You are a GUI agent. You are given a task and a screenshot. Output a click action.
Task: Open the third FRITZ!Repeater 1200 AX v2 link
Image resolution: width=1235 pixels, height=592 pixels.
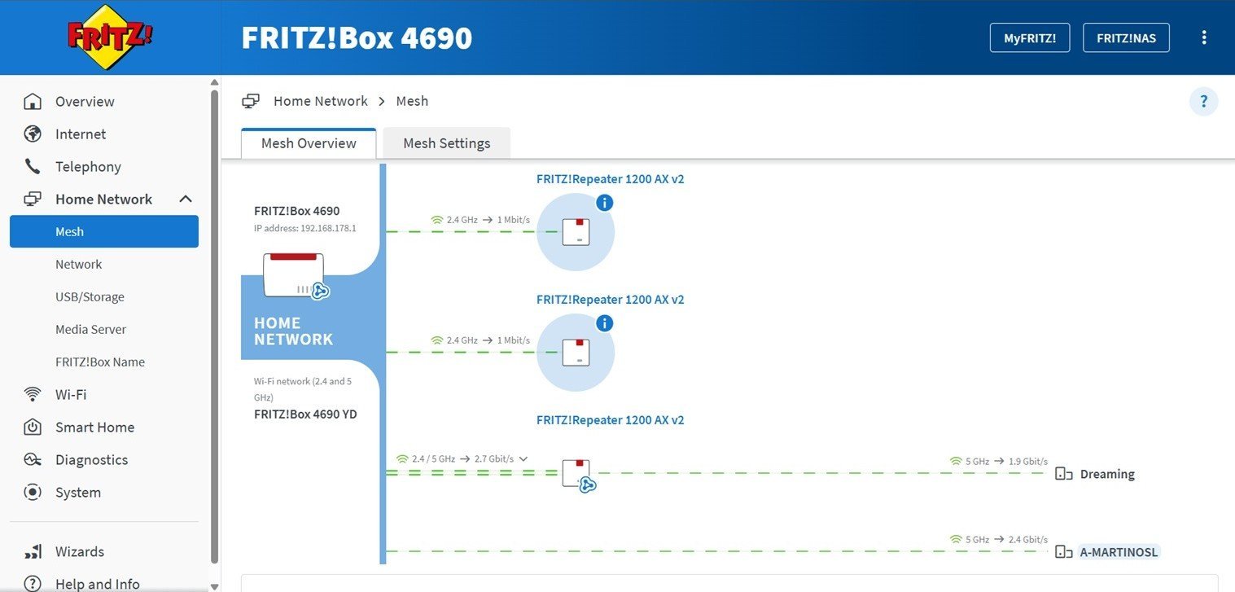pyautogui.click(x=611, y=420)
